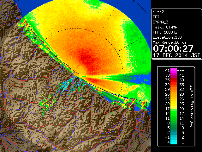
Task: Click the "17 DEC 2014 JST" date
Action: [x=177, y=55]
